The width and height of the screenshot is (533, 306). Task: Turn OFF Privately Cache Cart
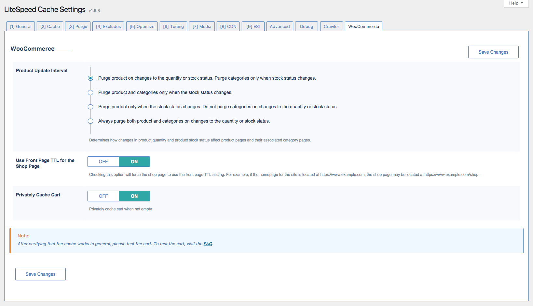(103, 196)
